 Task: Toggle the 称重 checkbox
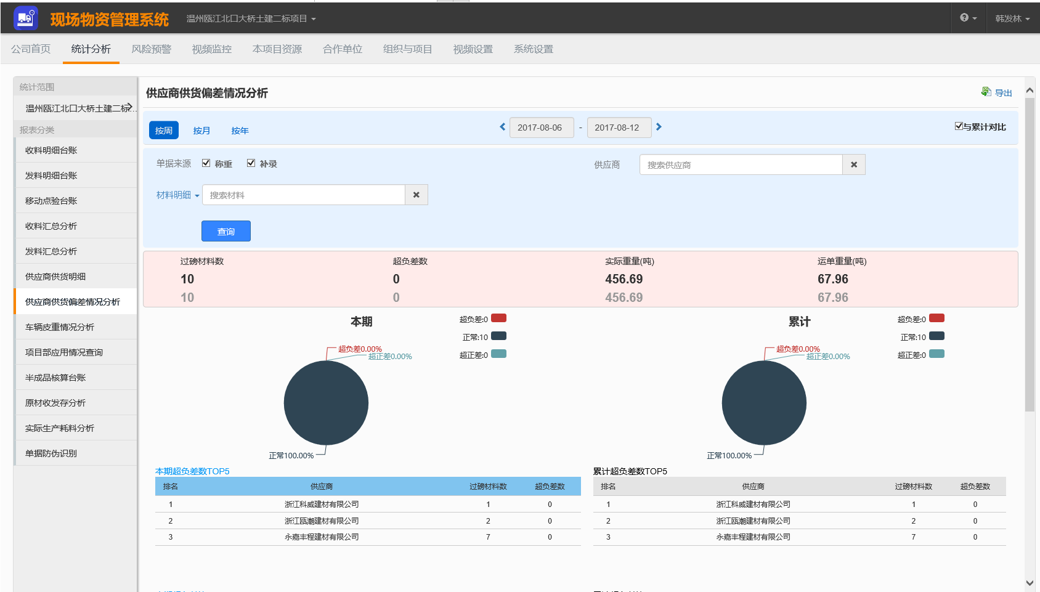click(206, 163)
